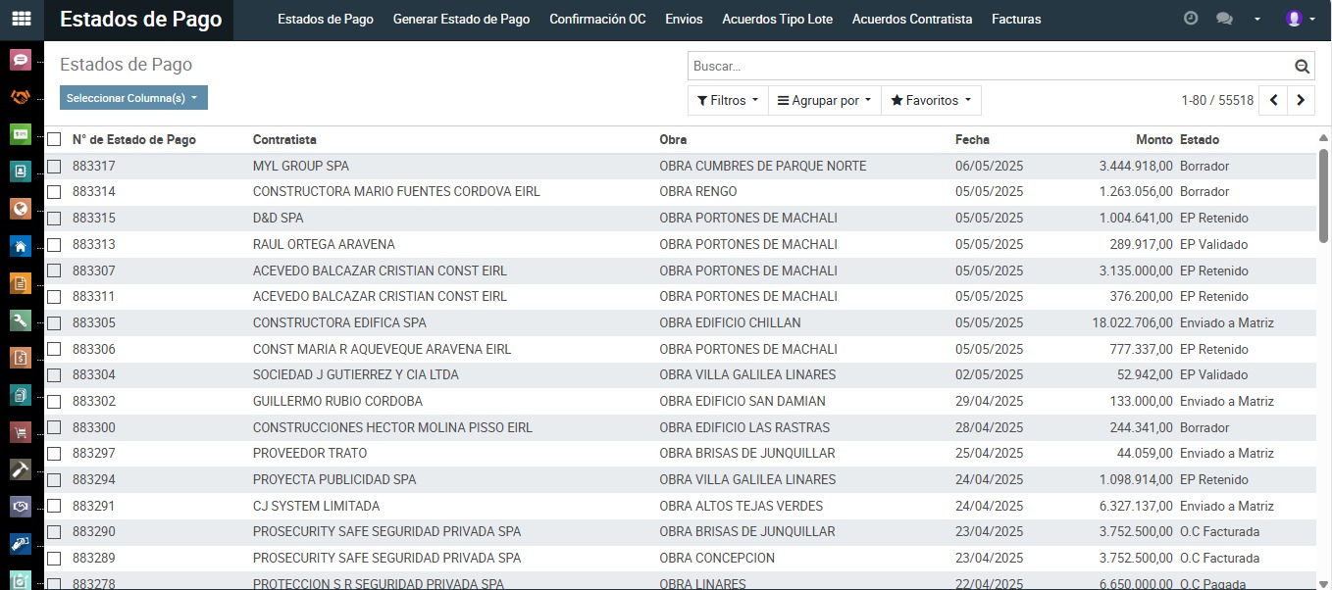This screenshot has width=1332, height=590.
Task: Open Generar Estado de Pago menu
Action: click(461, 20)
